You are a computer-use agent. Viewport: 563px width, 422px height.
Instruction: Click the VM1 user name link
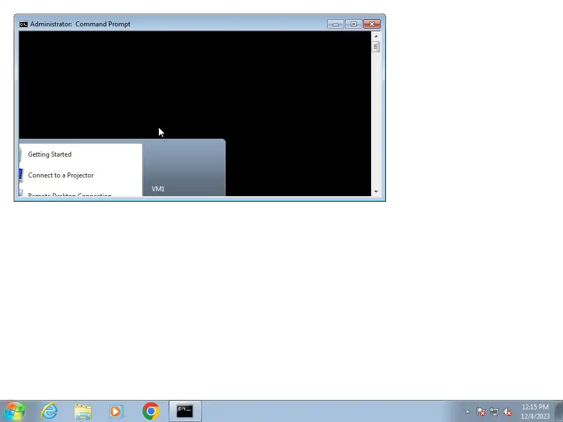pos(158,189)
